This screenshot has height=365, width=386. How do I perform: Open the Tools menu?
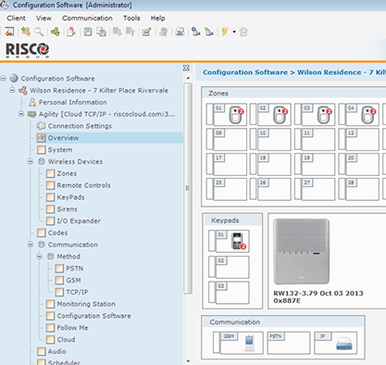[x=131, y=19]
